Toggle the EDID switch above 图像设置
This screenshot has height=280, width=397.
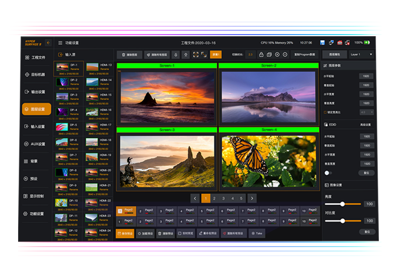click(328, 173)
